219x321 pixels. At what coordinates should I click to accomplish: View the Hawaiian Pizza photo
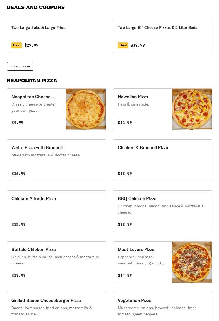pyautogui.click(x=192, y=109)
